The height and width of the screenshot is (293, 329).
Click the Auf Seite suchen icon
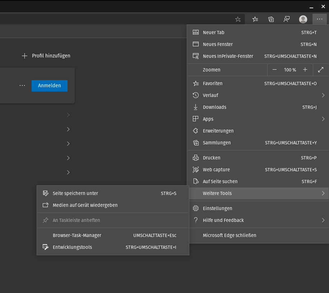tap(195, 181)
